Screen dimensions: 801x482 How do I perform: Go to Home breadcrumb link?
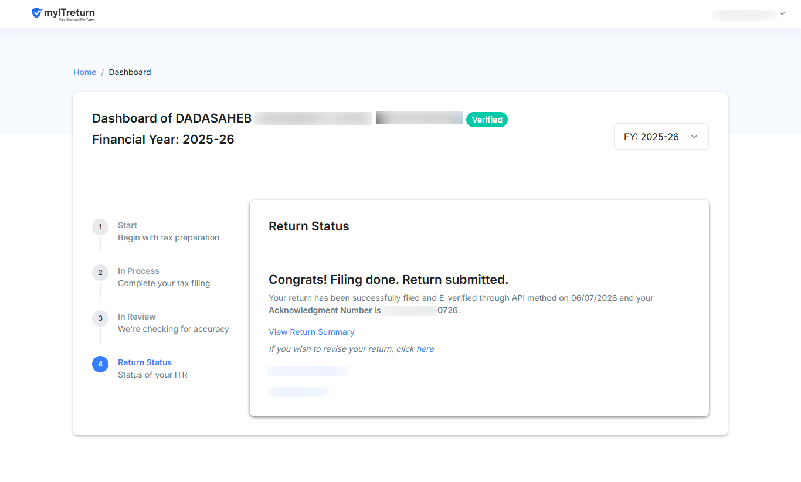point(84,72)
